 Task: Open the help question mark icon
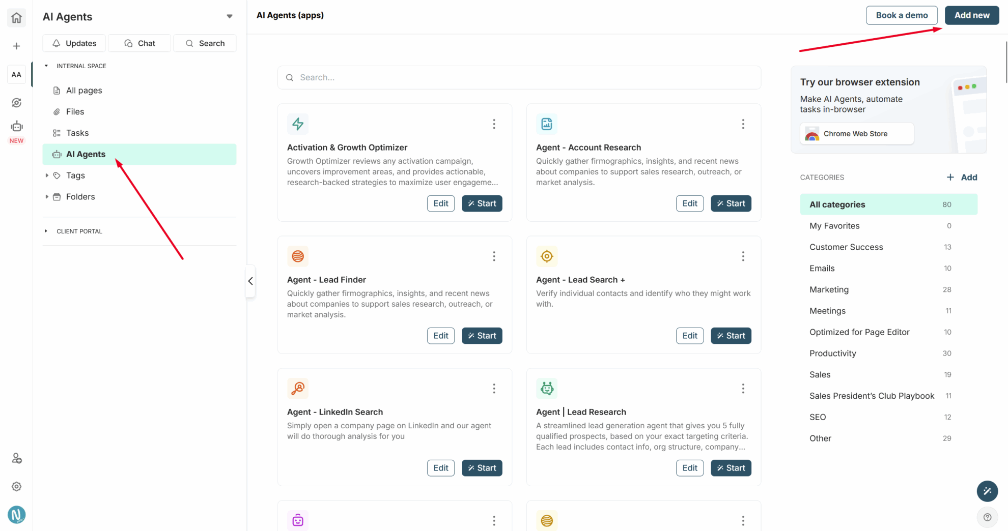pyautogui.click(x=987, y=517)
